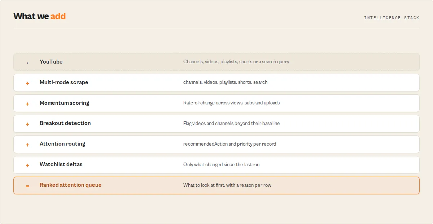Click the 'What we add' heading
This screenshot has height=224, width=433.
[x=40, y=16]
